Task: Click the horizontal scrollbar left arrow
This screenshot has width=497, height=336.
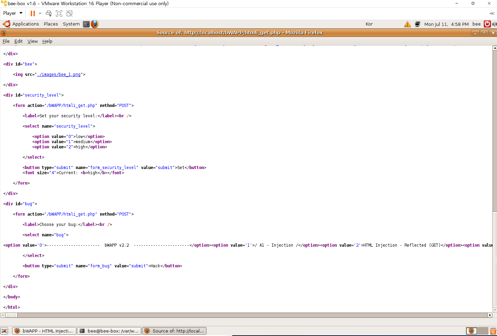Action: [3, 315]
